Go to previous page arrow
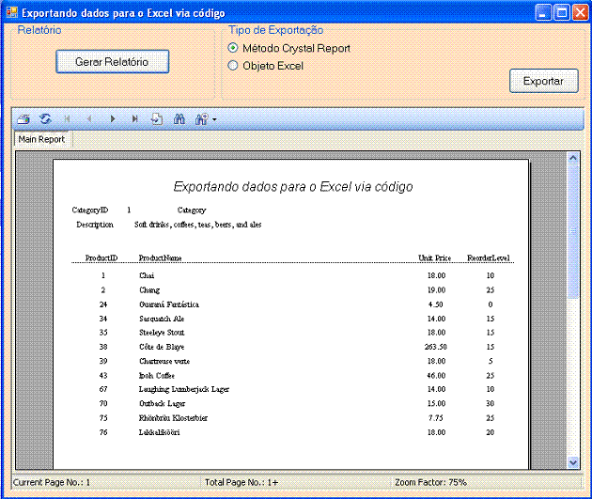The image size is (592, 499). [89, 119]
